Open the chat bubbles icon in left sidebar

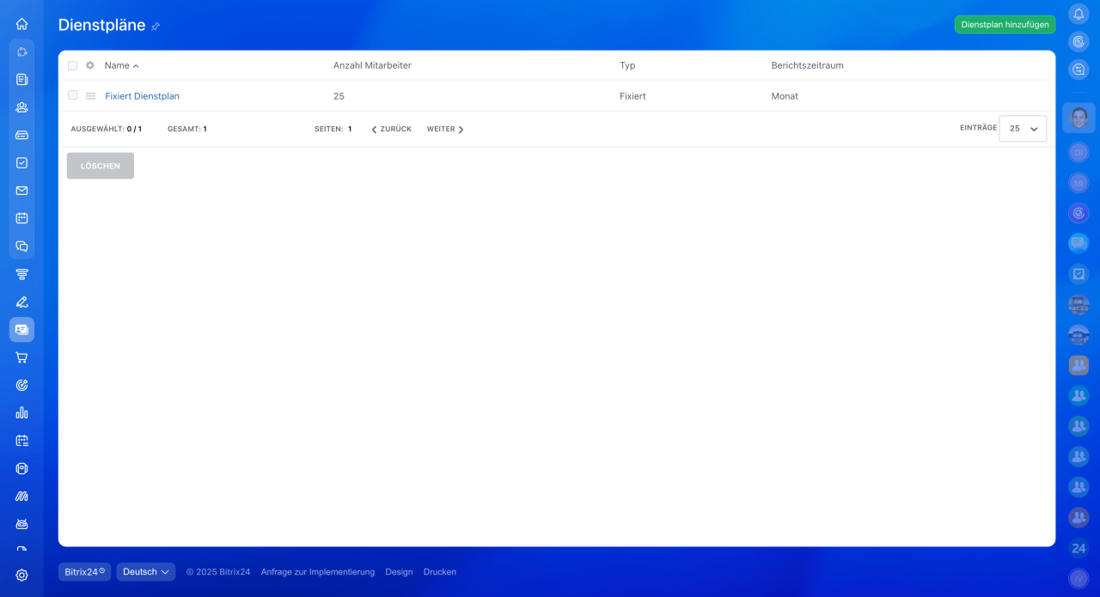(21, 246)
